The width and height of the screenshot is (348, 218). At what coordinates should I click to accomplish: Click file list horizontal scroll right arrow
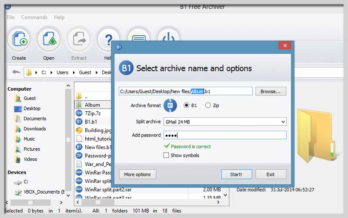point(218,202)
